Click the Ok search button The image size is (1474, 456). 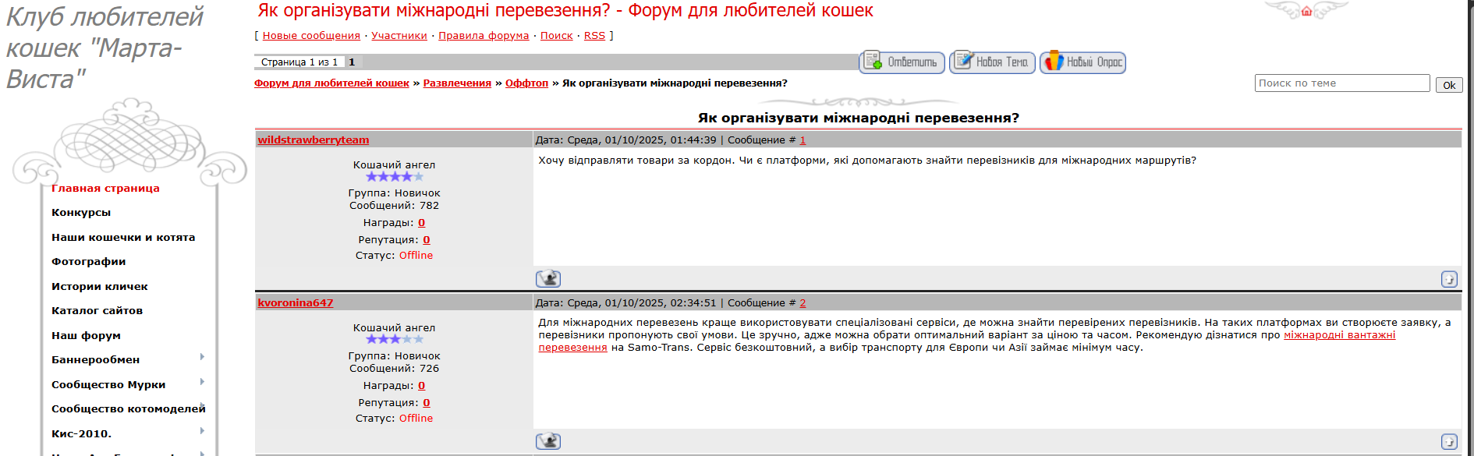(x=1448, y=86)
